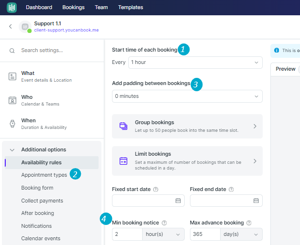Image resolution: width=300 pixels, height=245 pixels.
Task: Open Min booking notice hour(s) unit dropdown
Action: tap(163, 234)
